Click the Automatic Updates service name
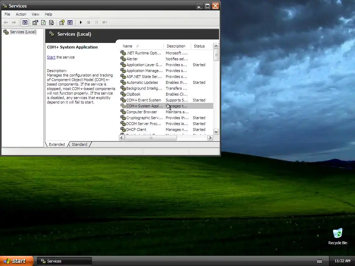This screenshot has width=355, height=266. [142, 82]
